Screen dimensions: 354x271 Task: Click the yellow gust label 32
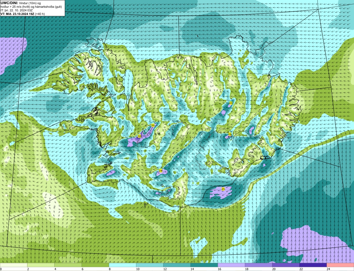tap(139, 136)
